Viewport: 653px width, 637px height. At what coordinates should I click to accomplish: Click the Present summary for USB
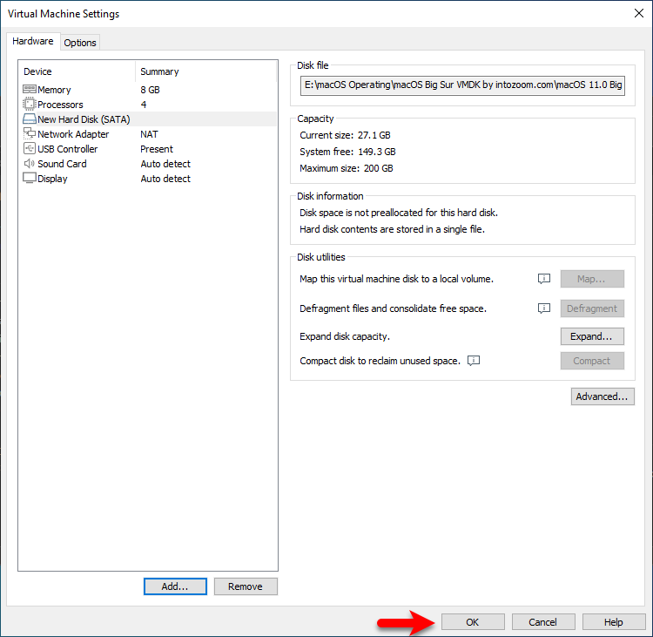tap(157, 149)
